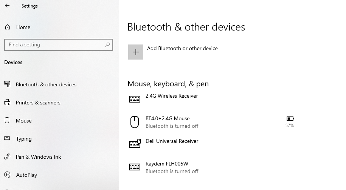Click Add Bluetooth or other device

tap(182, 48)
